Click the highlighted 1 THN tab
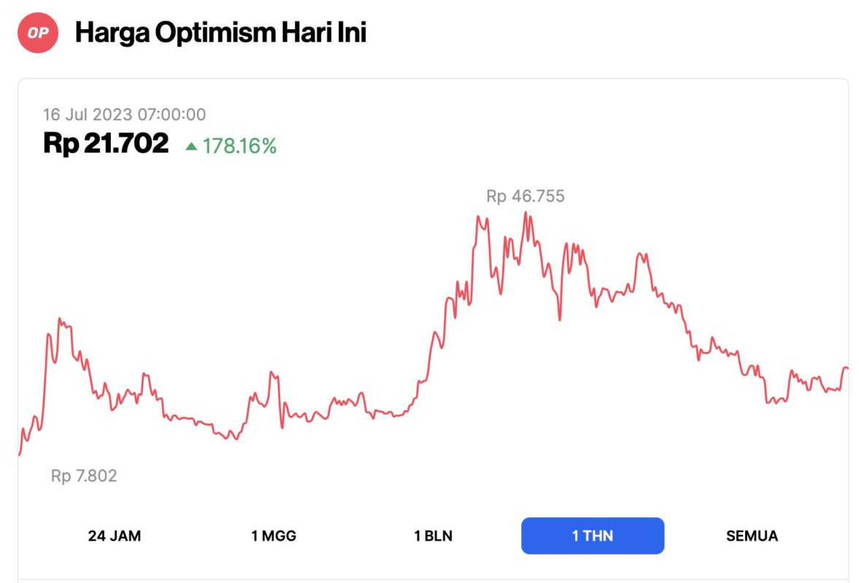The height and width of the screenshot is (583, 859). pyautogui.click(x=593, y=536)
